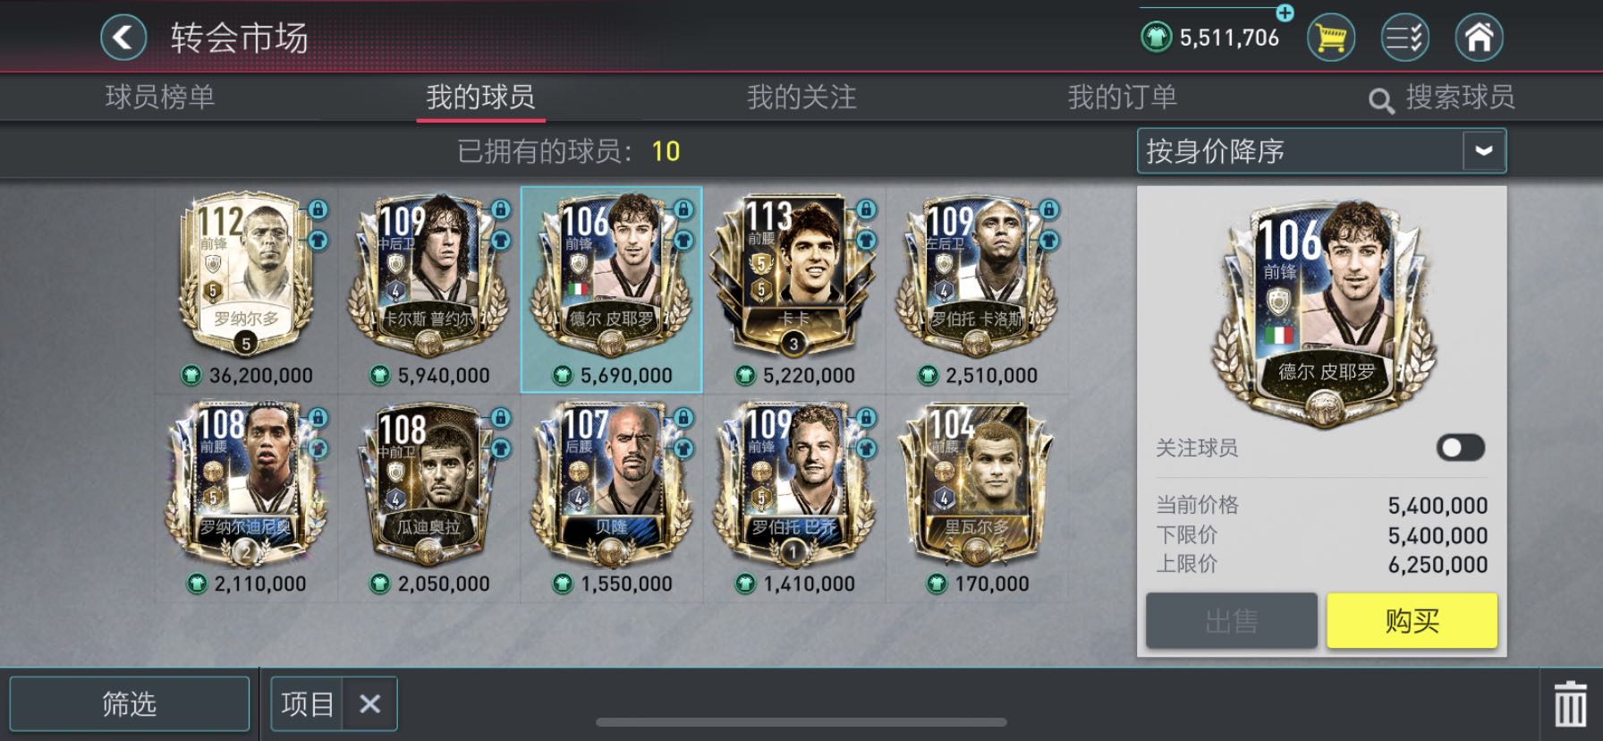Image resolution: width=1603 pixels, height=741 pixels.
Task: Open the shopping cart store
Action: pos(1330,38)
